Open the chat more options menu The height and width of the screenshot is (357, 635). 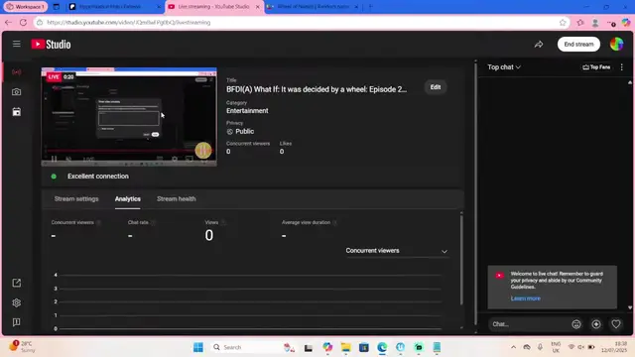pyautogui.click(x=622, y=67)
